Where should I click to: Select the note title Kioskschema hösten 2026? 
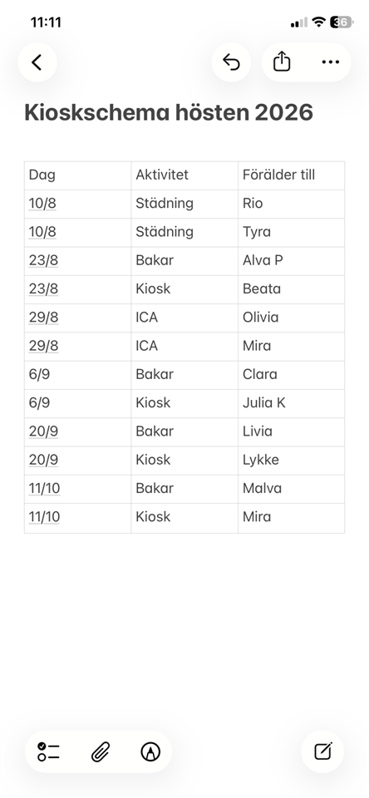point(169,112)
